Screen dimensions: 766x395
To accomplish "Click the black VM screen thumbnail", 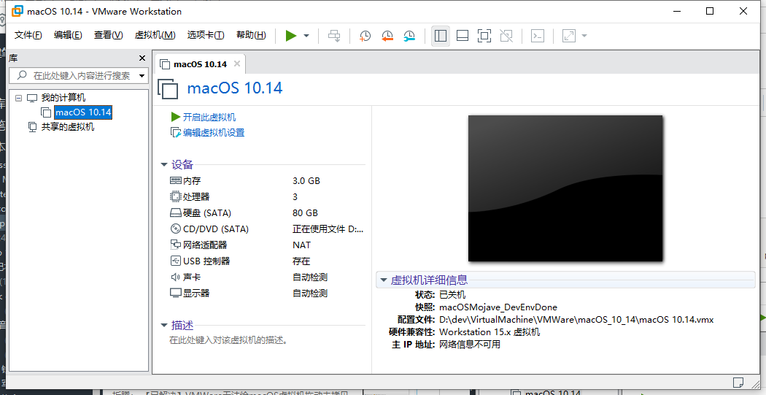I will 565,188.
